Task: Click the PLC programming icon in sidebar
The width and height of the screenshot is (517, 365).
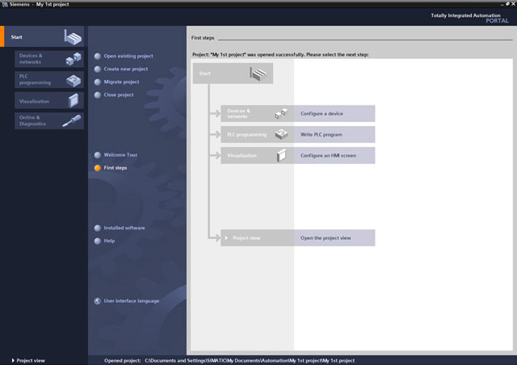Action: click(x=74, y=80)
